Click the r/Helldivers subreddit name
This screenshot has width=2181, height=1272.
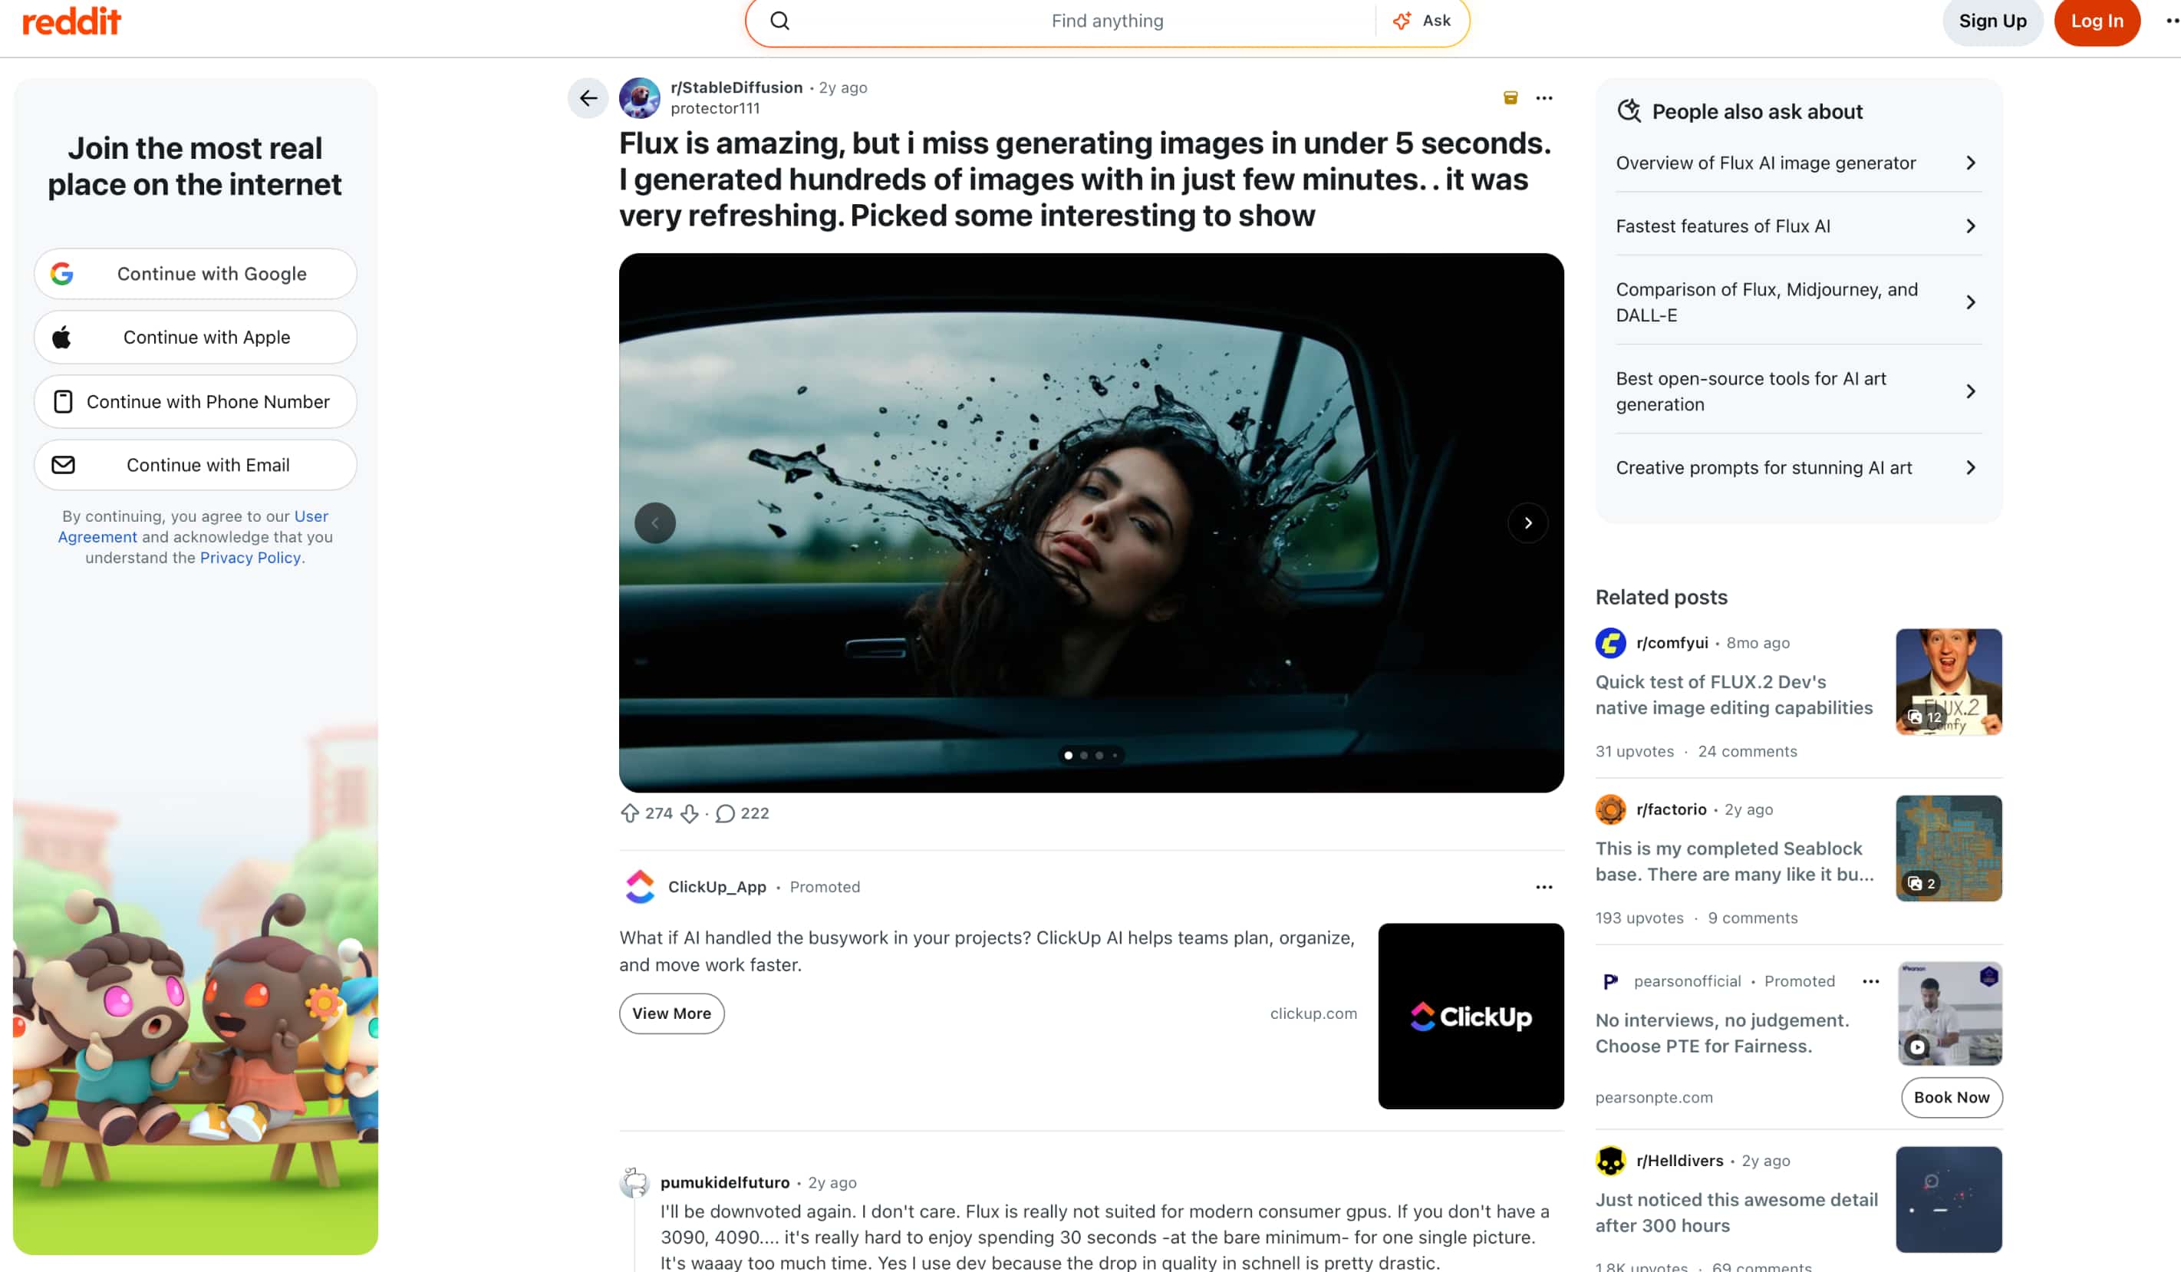pyautogui.click(x=1679, y=1162)
